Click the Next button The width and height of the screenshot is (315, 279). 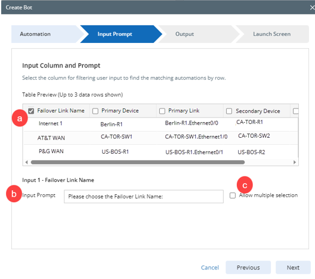point(293,268)
